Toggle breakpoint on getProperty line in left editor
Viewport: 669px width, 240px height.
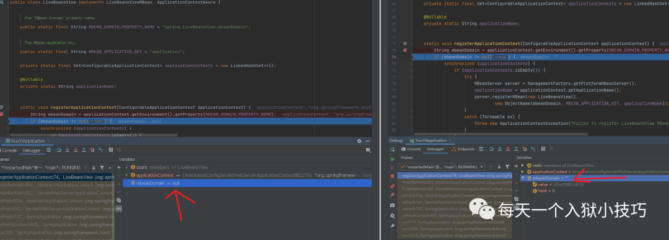[1, 114]
